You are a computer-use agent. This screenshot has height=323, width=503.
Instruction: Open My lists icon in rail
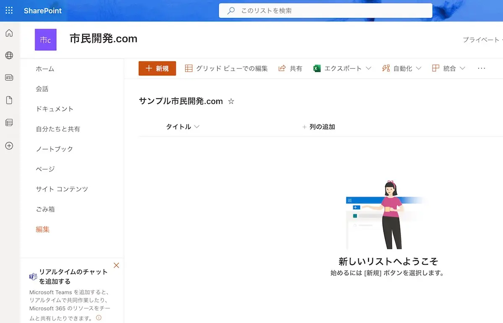(9, 122)
